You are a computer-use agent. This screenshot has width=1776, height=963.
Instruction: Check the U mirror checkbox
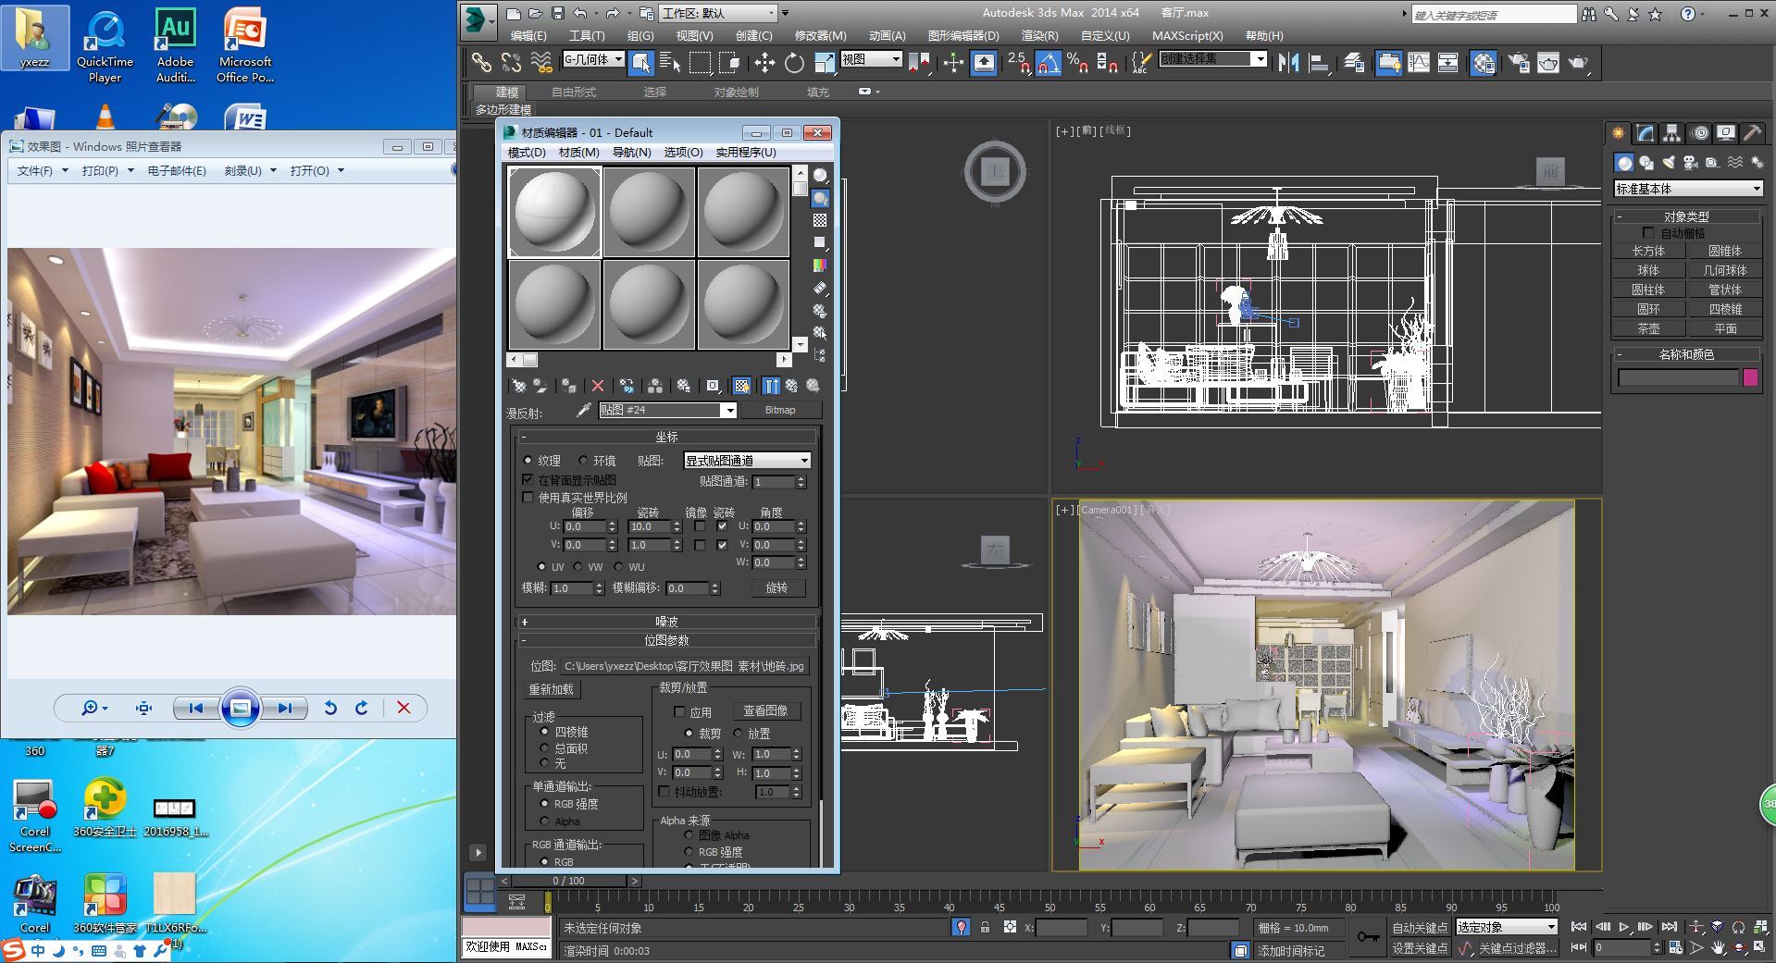coord(700,526)
